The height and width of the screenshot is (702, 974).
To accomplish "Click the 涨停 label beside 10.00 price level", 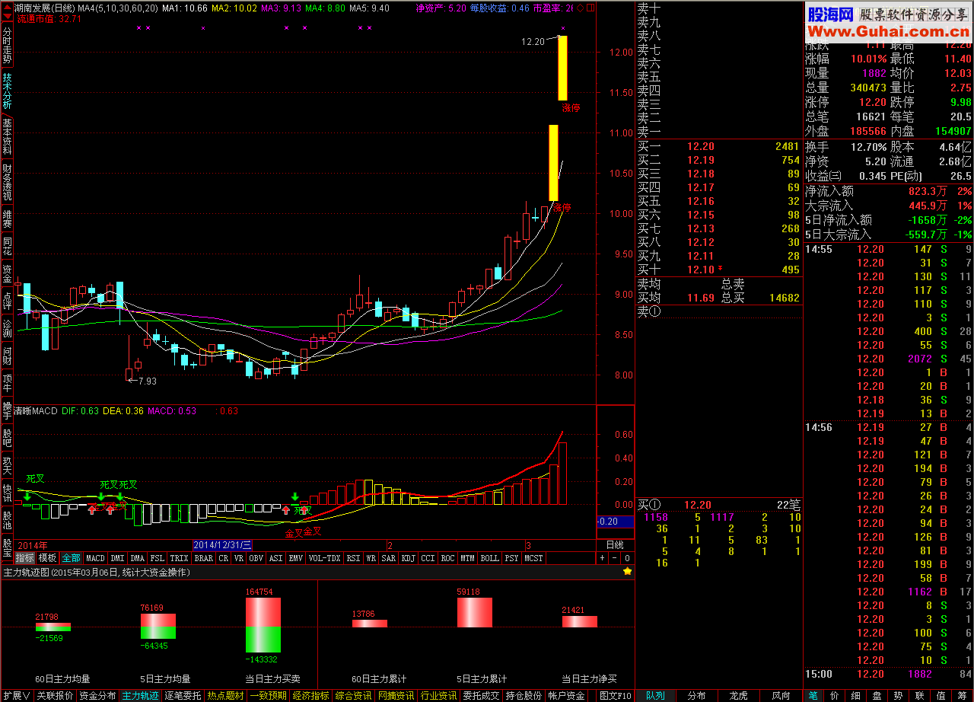I will 562,207.
